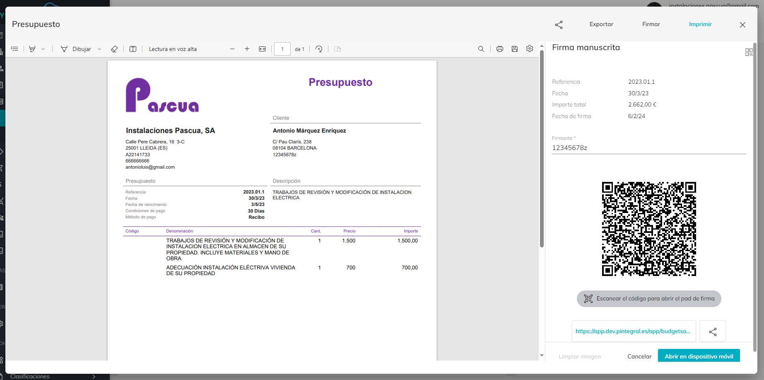
Task: Zoom in with the plus icon
Action: pyautogui.click(x=247, y=49)
